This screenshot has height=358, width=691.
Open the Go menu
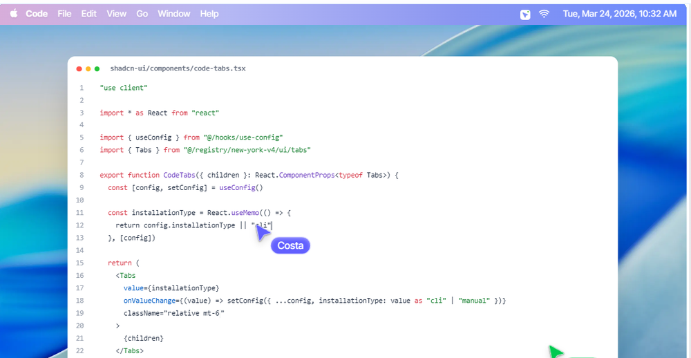[142, 14]
